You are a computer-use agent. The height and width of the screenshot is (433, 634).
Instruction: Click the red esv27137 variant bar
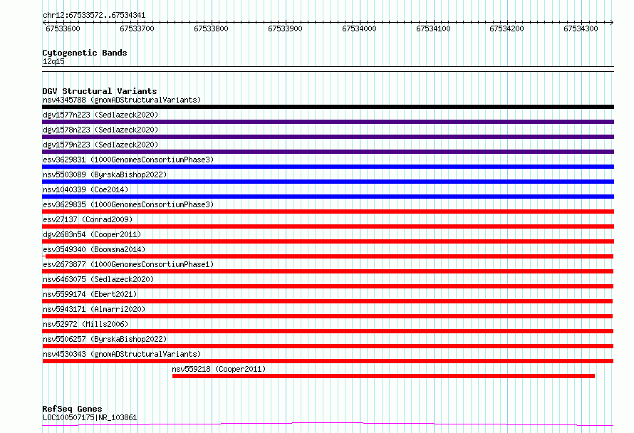pyautogui.click(x=328, y=226)
